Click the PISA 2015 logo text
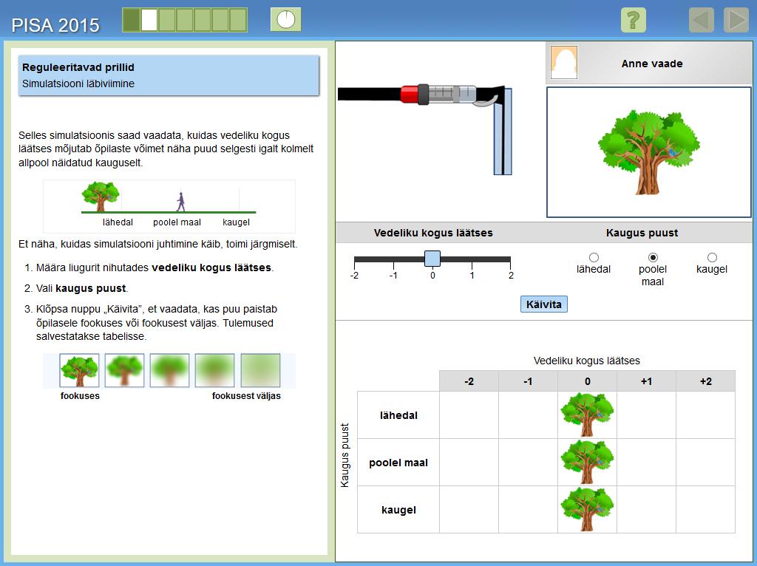757x566 pixels. pyautogui.click(x=55, y=25)
